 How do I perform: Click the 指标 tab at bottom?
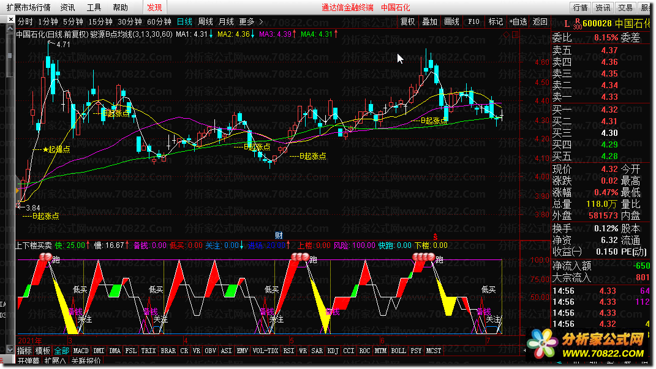(x=25, y=351)
